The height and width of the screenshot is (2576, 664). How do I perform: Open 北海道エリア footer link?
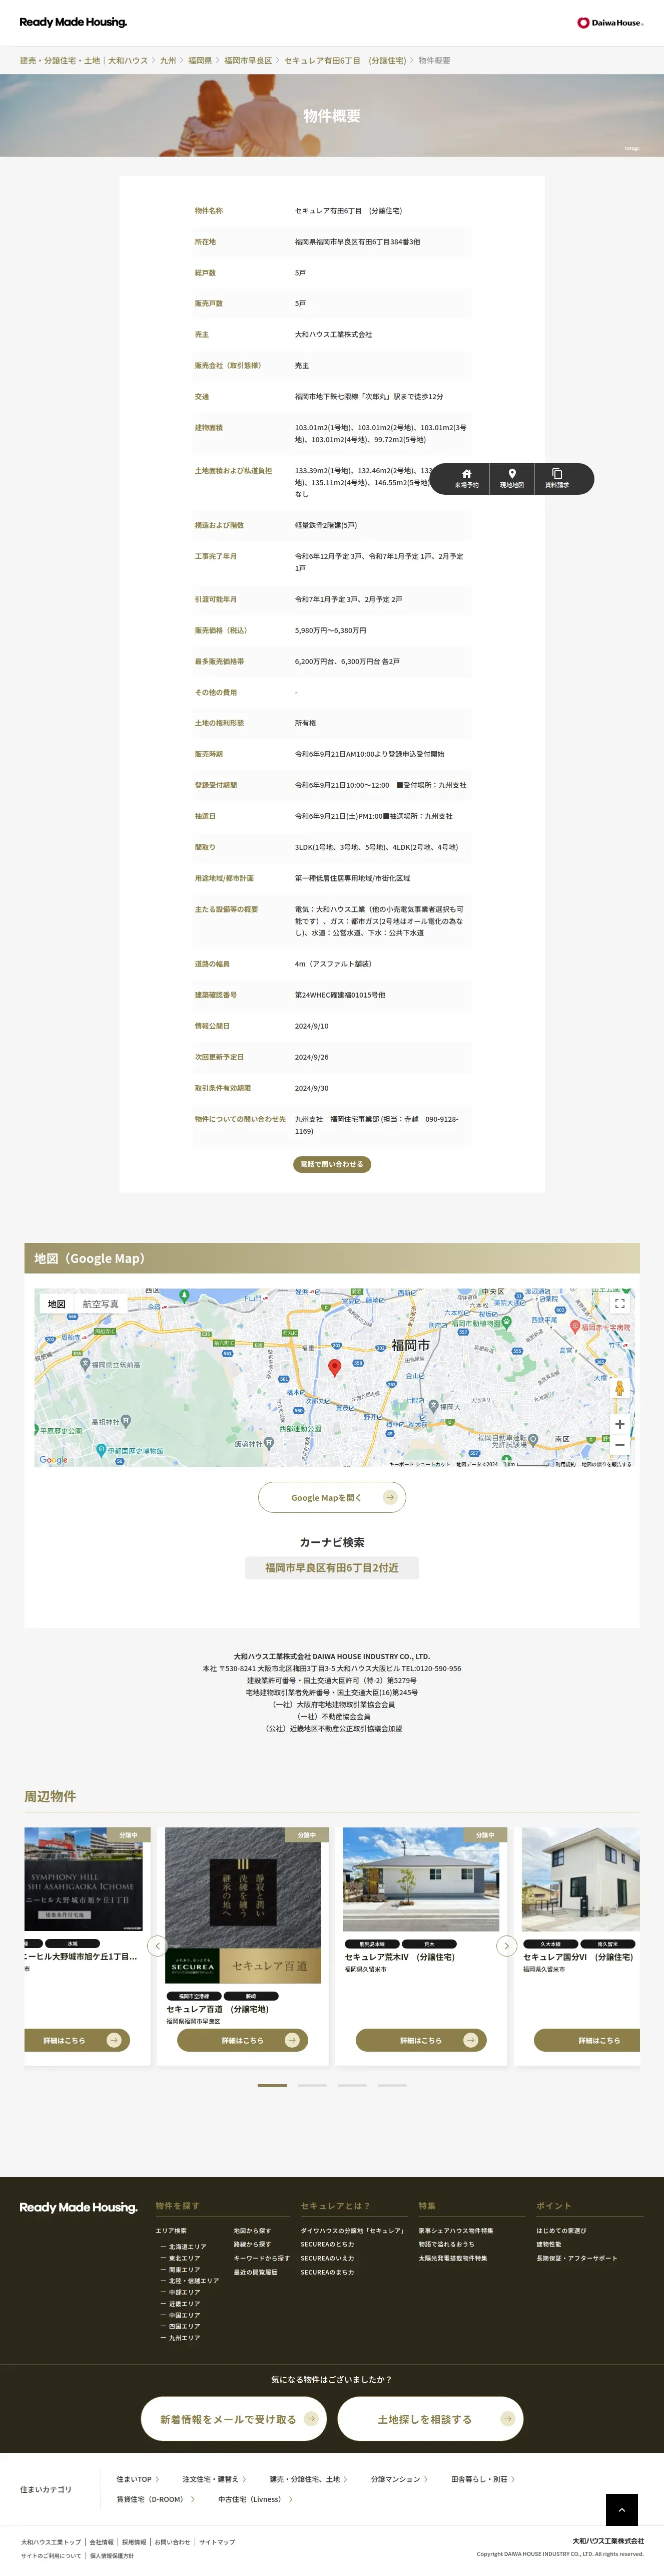point(187,2247)
